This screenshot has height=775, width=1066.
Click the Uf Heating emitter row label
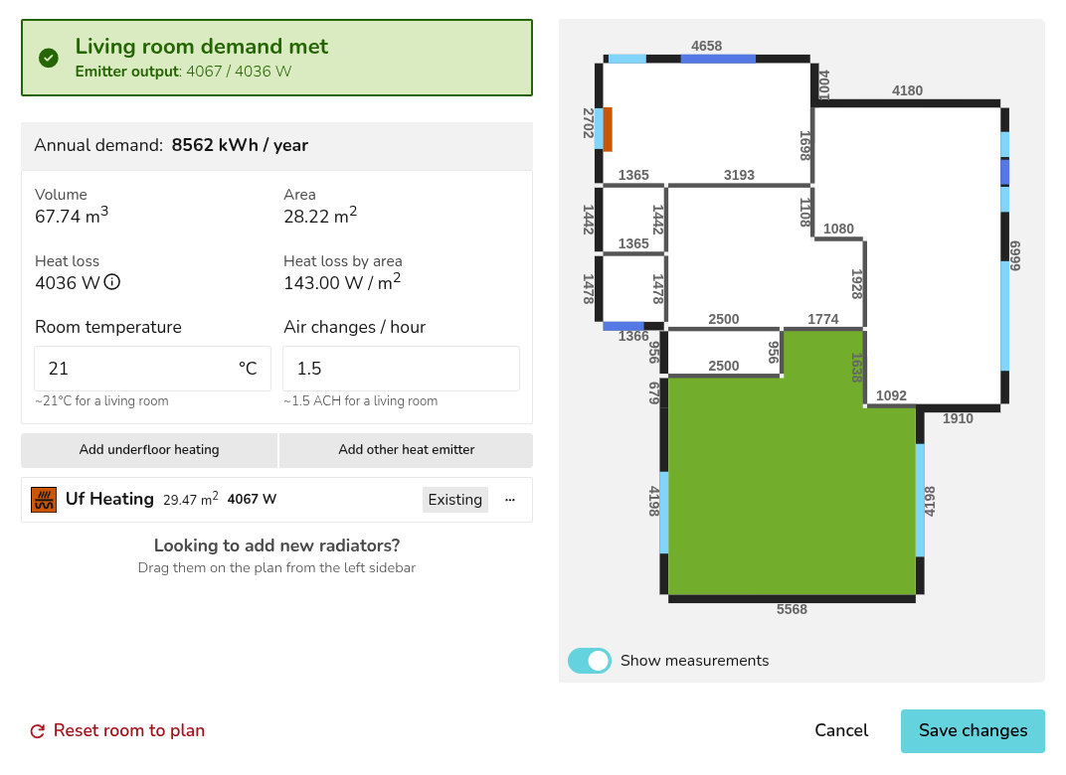pyautogui.click(x=109, y=500)
